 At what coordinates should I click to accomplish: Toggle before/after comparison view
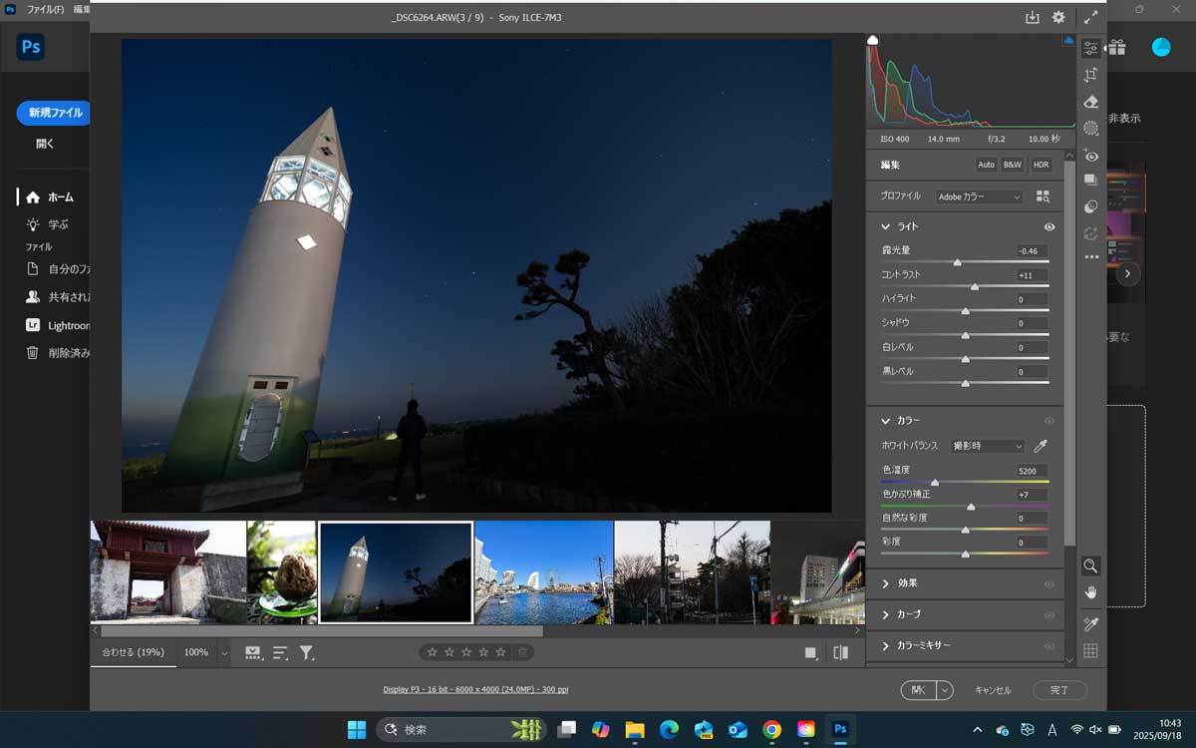pyautogui.click(x=840, y=653)
